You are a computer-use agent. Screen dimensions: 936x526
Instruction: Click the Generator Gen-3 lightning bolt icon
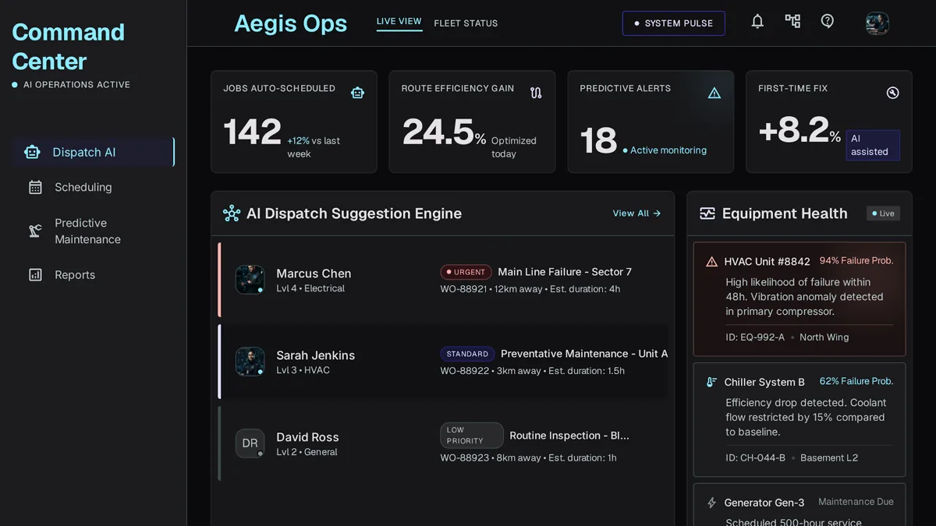711,503
